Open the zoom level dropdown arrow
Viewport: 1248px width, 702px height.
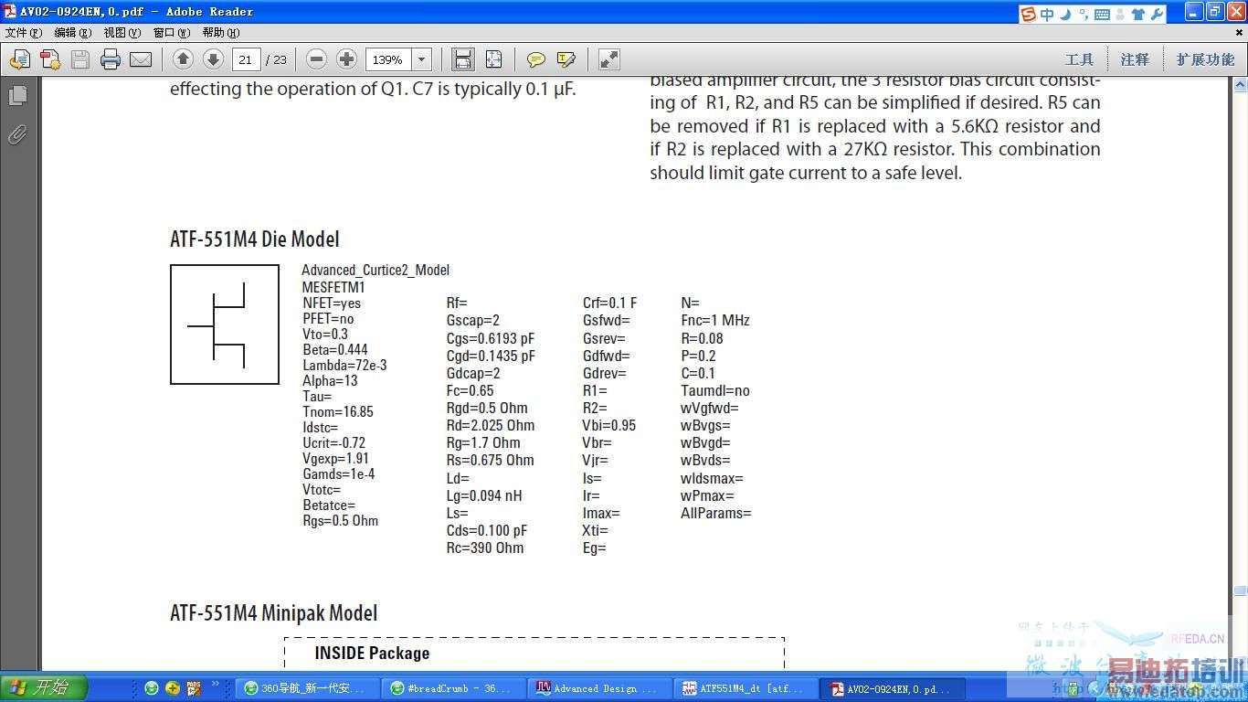click(x=422, y=59)
